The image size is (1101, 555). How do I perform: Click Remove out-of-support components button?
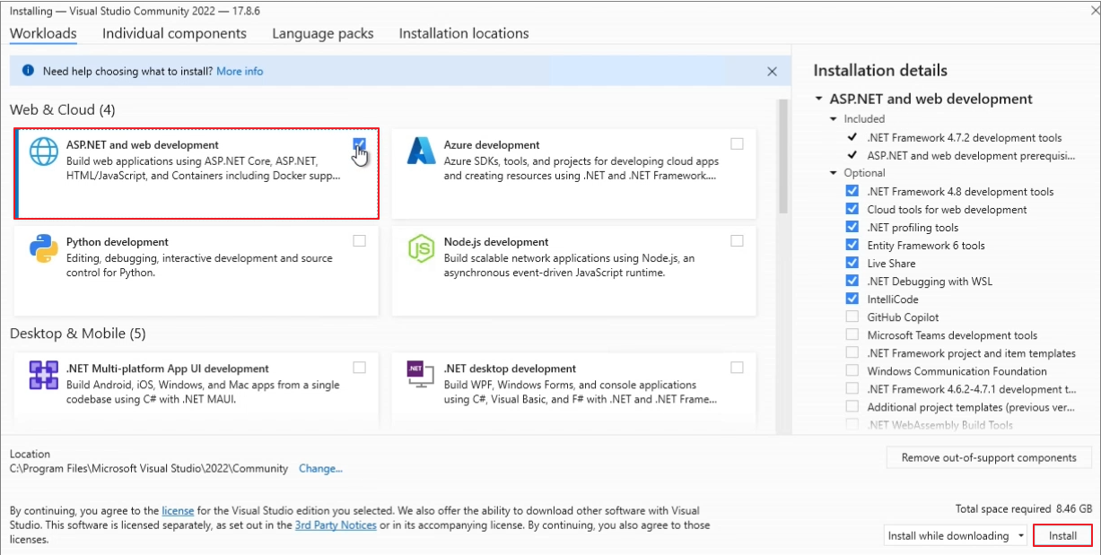[x=989, y=457]
